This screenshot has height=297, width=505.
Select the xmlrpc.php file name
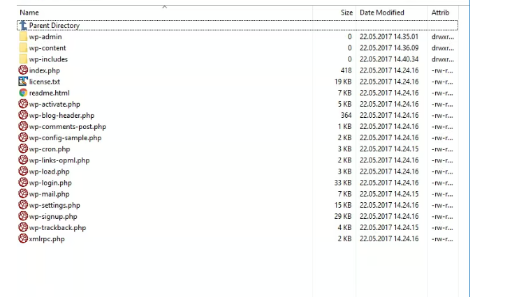point(47,239)
